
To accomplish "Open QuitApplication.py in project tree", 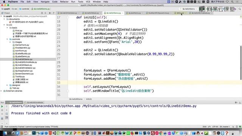I will [x=24, y=71].
